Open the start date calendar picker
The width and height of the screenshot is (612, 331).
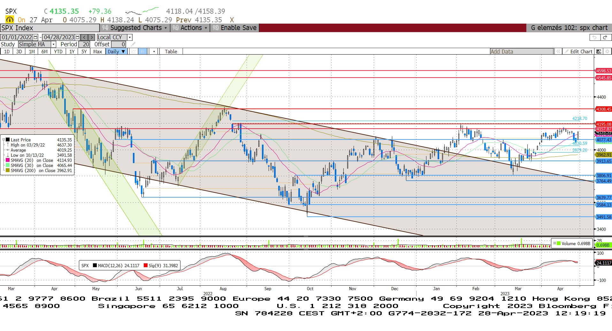pyautogui.click(x=35, y=37)
